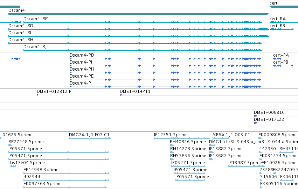This screenshot has height=189, width=298.
Task: Click RE27248.5prime exon arrow glyph
Action: (x=10, y=145)
